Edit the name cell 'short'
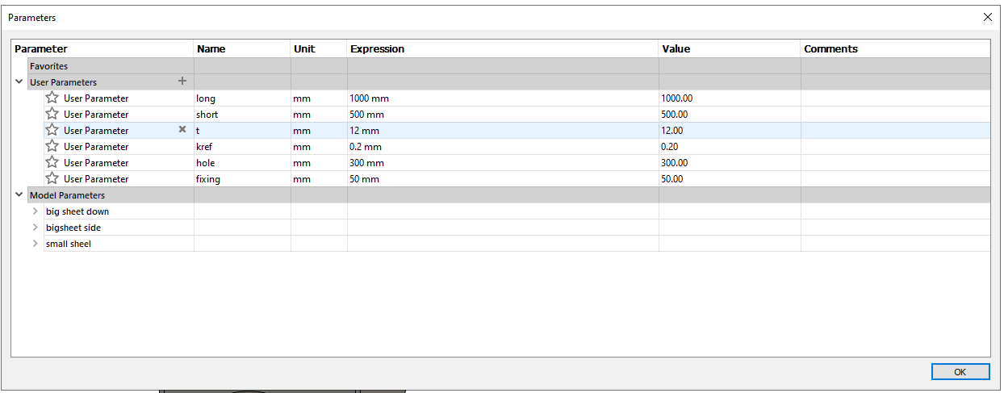This screenshot has height=393, width=1004. 242,114
